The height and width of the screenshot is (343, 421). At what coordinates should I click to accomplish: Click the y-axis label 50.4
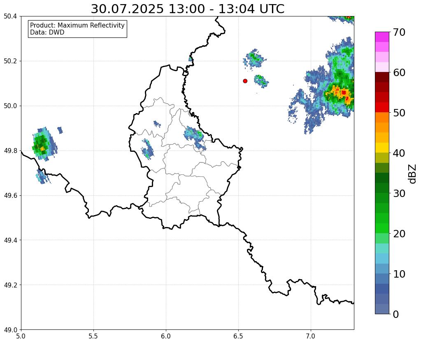pos(10,16)
